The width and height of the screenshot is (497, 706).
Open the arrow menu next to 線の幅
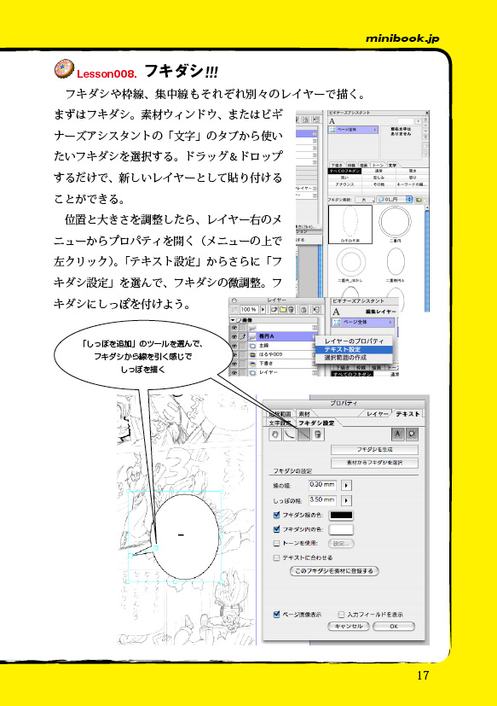tap(346, 486)
